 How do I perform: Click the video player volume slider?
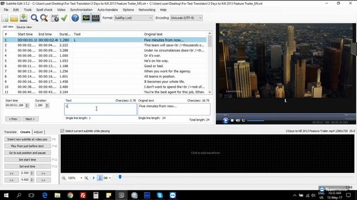(x=255, y=121)
